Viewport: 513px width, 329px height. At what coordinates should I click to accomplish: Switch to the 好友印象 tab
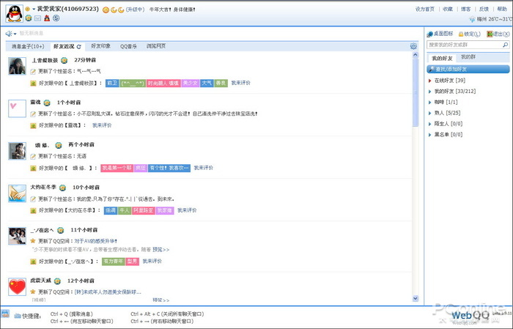101,46
